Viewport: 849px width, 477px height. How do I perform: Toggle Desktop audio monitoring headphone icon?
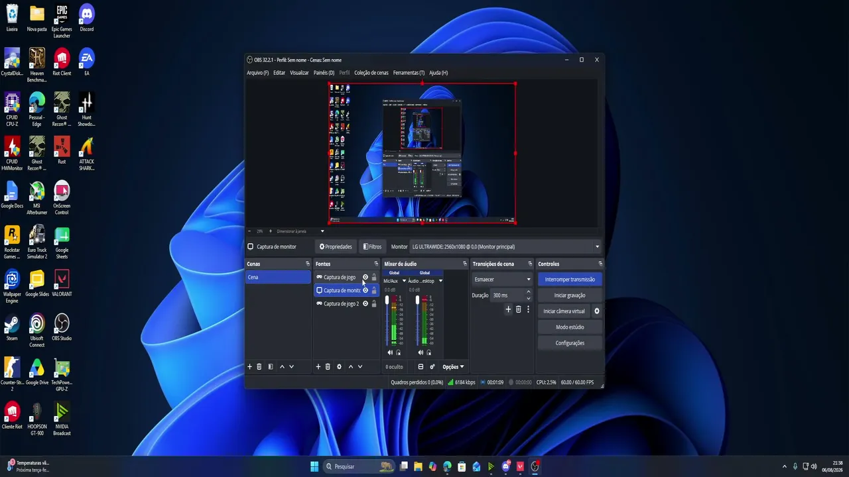pos(428,352)
